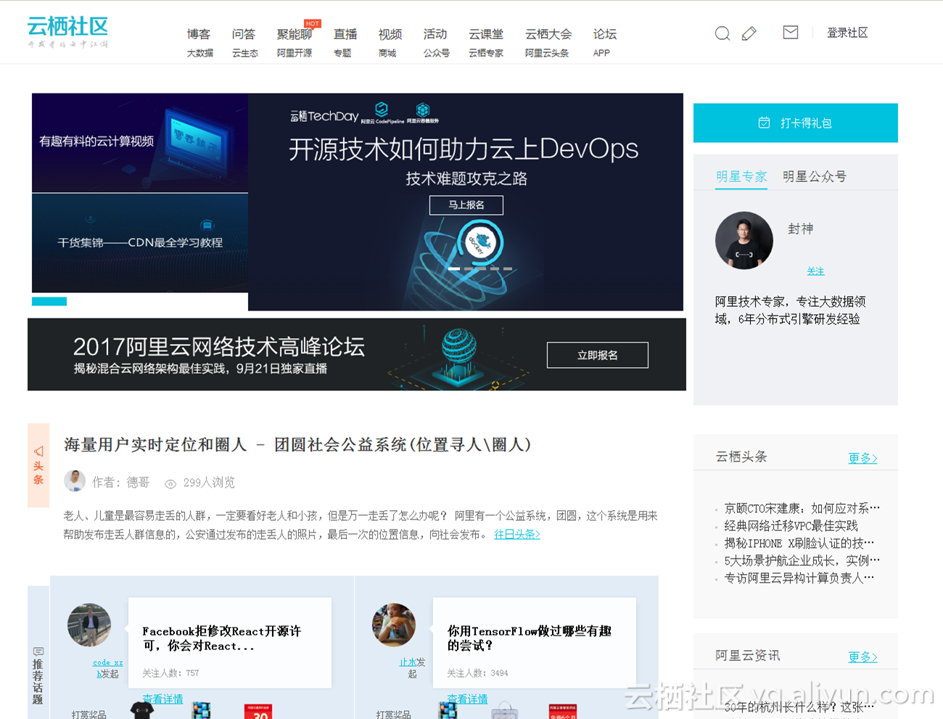Open 问答 menu item
The width and height of the screenshot is (943, 719).
(244, 34)
